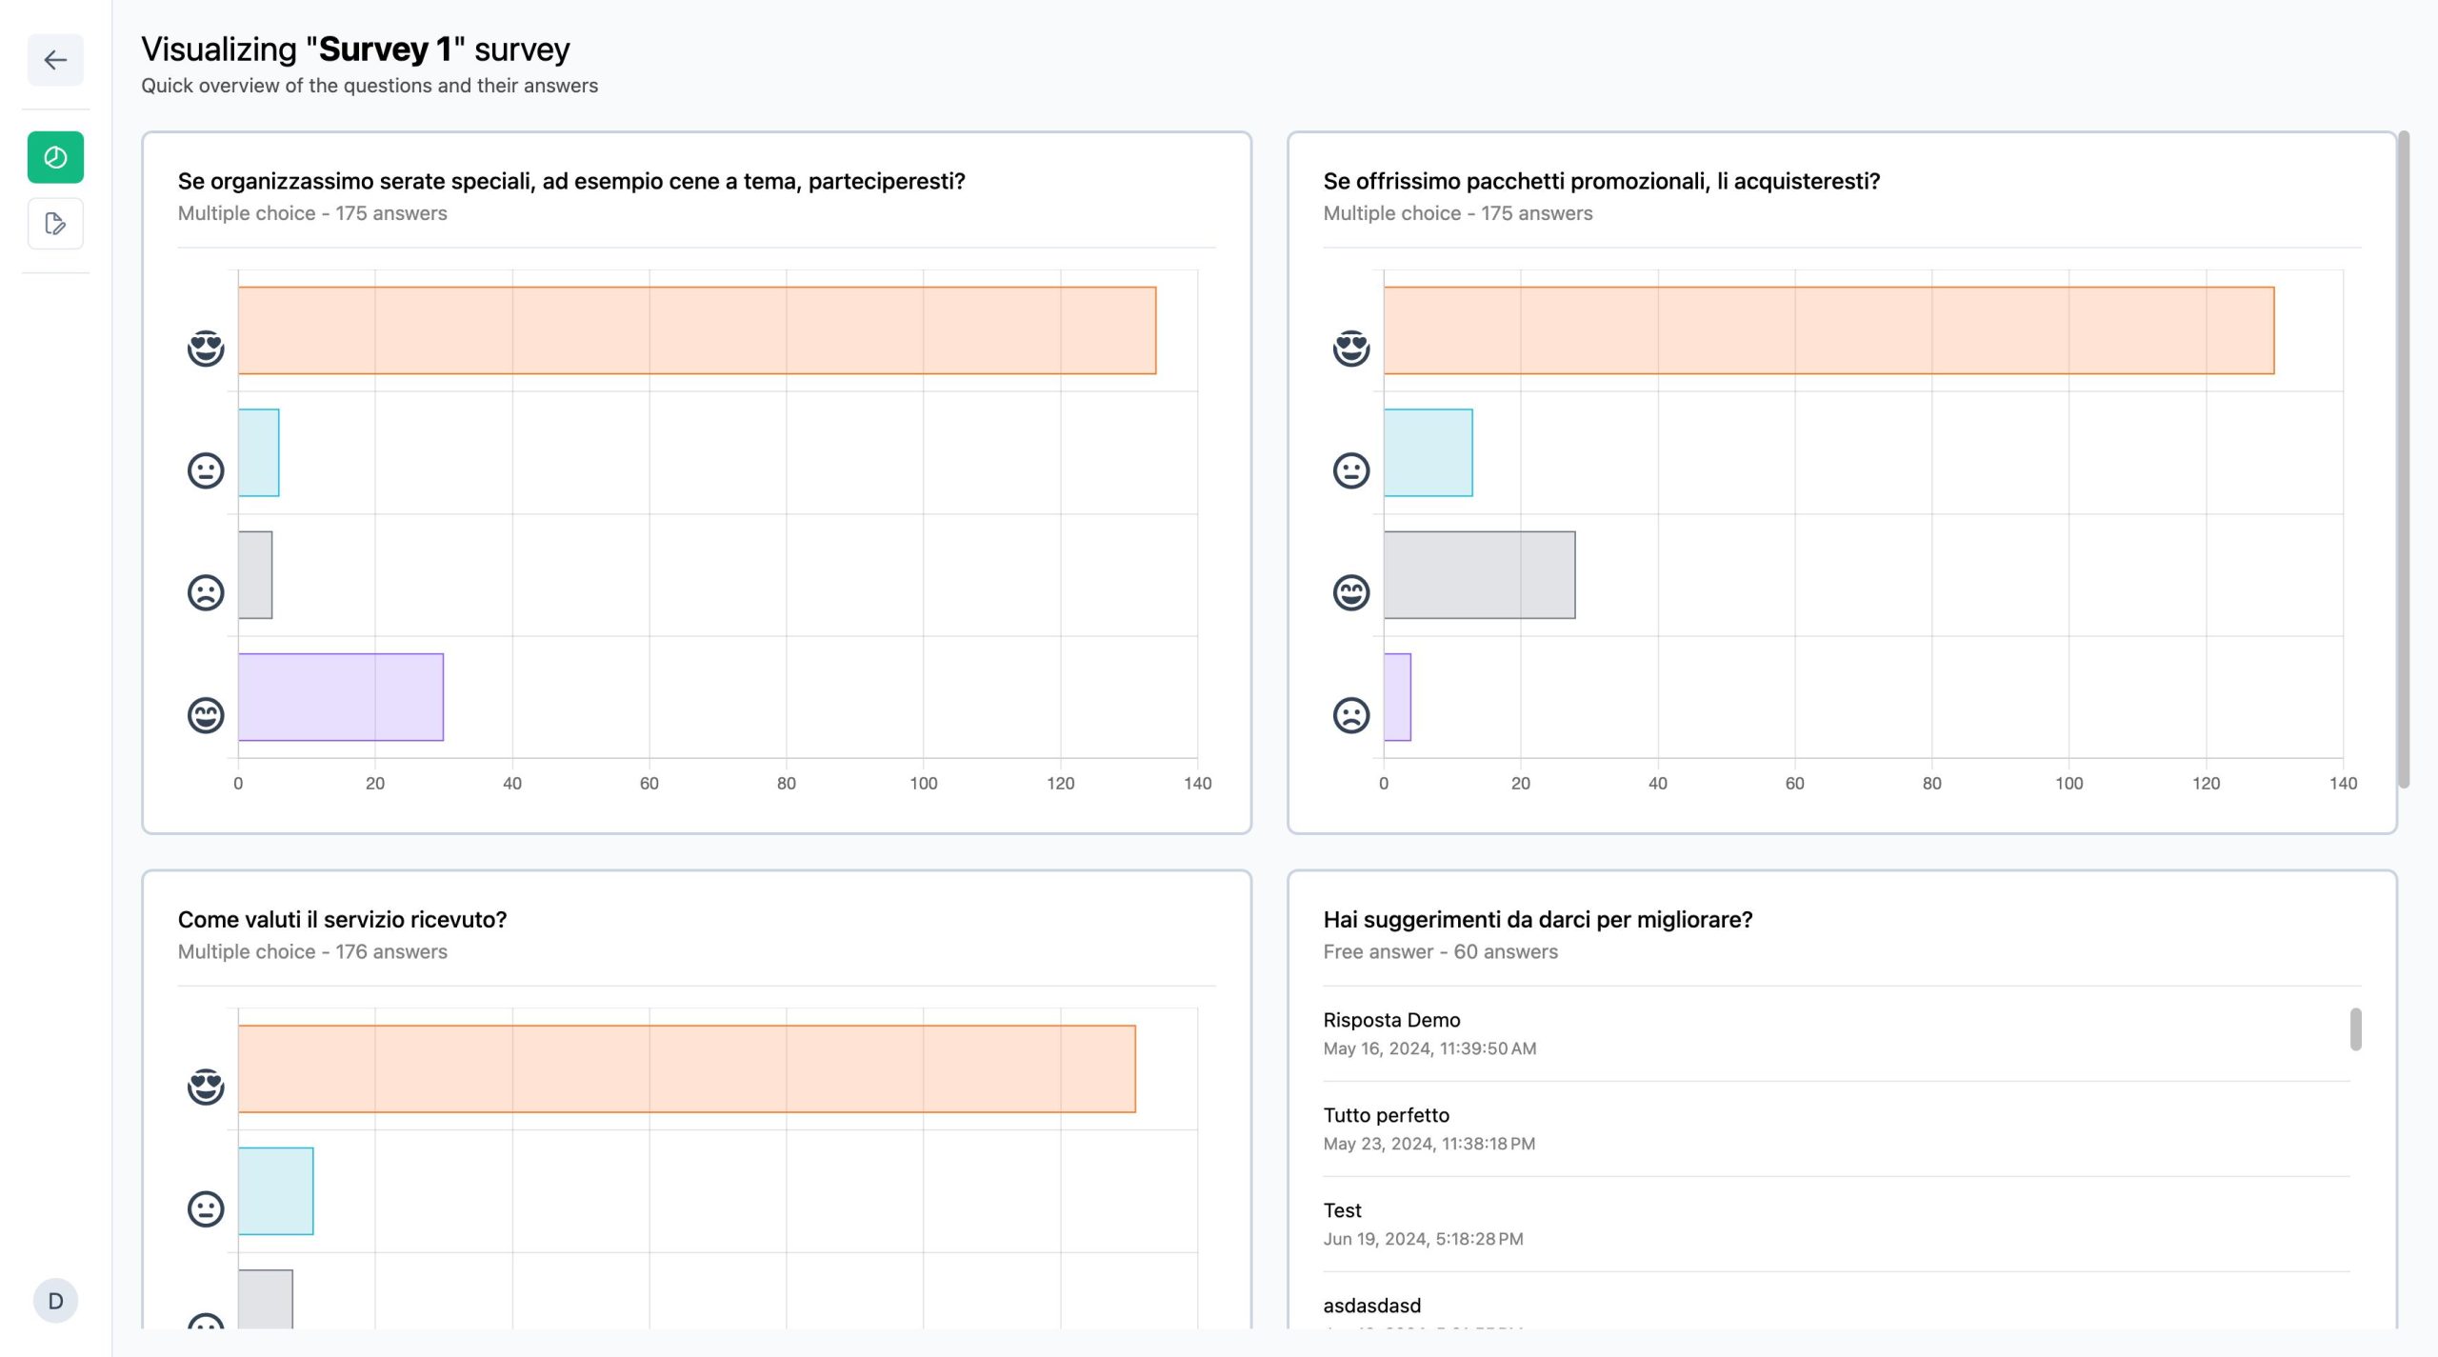Select the 'Risposta Demo' free answer entry

[x=1836, y=1033]
